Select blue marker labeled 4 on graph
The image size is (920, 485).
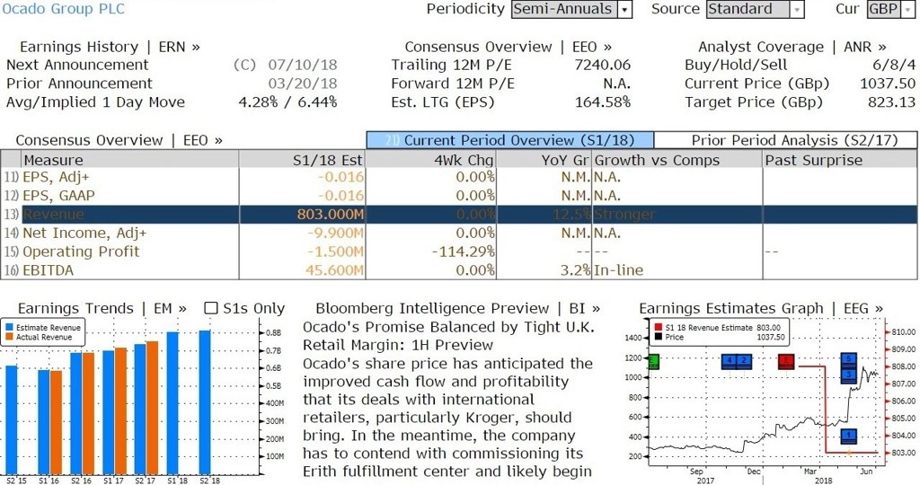point(730,362)
